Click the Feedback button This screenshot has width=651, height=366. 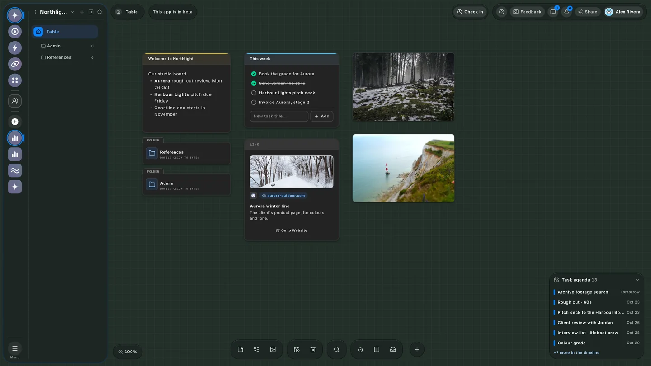pos(527,12)
